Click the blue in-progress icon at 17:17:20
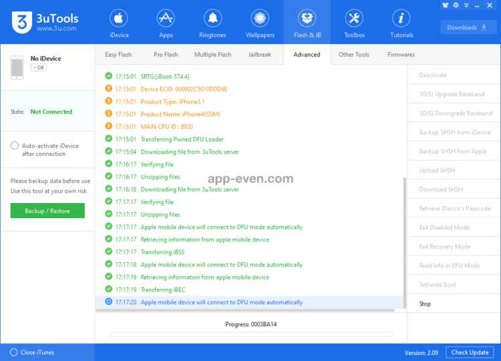 (109, 302)
